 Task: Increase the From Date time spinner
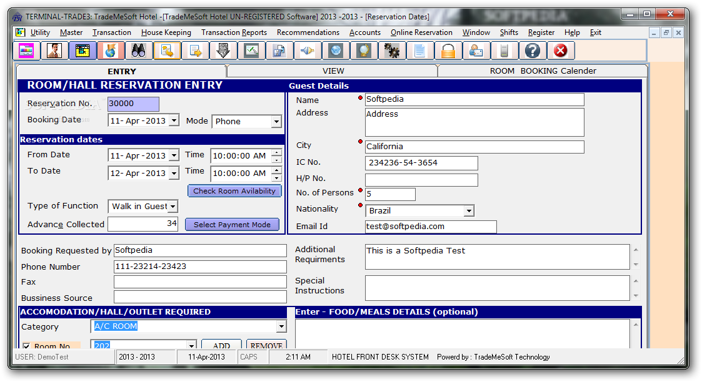(277, 152)
